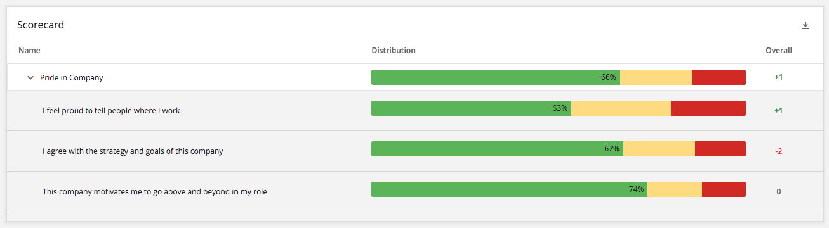Click the -2 overall score value
This screenshot has width=829, height=228.
778,151
